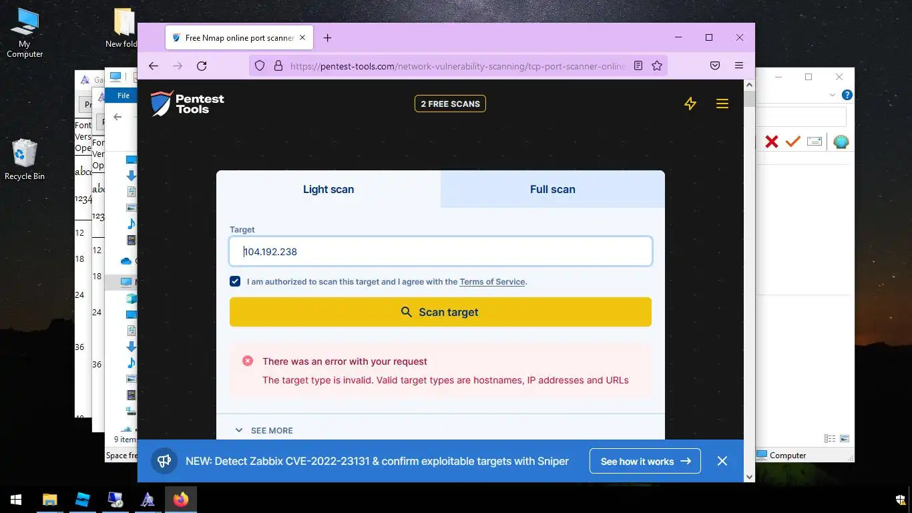Open My Computer desktop icon
The image size is (912, 513).
coord(25,33)
